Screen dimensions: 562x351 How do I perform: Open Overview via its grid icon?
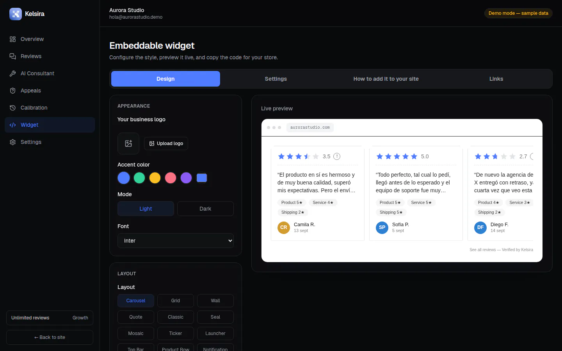12,39
